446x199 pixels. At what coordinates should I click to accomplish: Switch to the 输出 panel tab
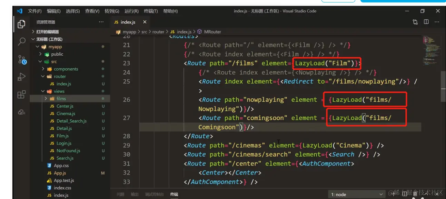coord(135,195)
